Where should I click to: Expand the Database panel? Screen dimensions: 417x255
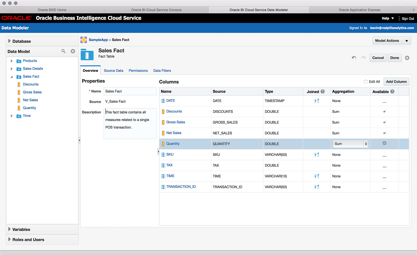point(10,41)
